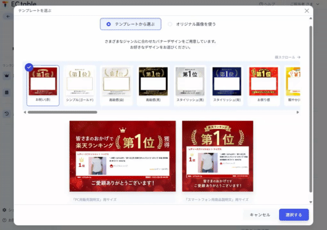
Task: Close the template selection dialog
Action: (x=306, y=11)
